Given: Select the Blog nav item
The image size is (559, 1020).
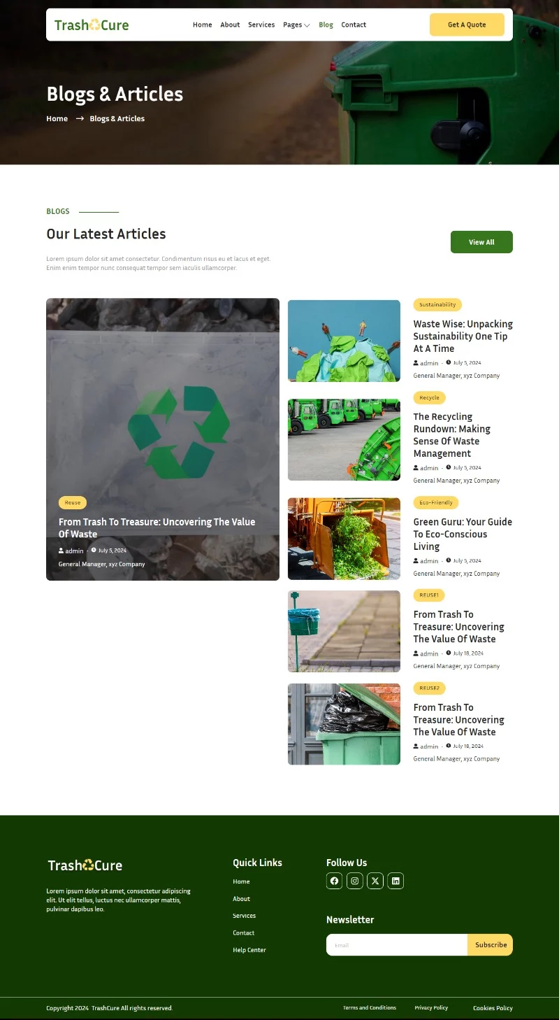Looking at the screenshot, I should pyautogui.click(x=326, y=24).
